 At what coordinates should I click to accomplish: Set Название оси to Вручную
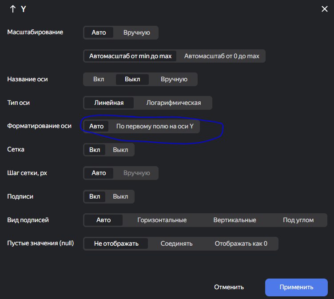[174, 79]
